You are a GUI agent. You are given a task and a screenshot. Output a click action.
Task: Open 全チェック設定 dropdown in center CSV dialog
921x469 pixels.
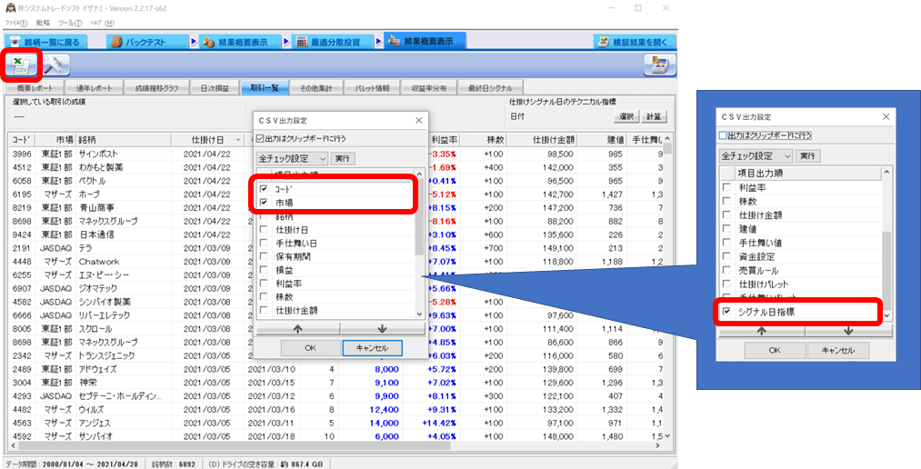coord(292,158)
